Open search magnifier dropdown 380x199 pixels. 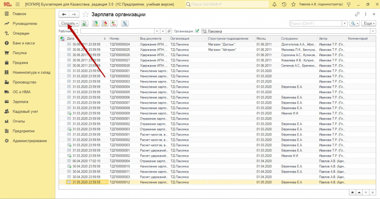coord(354,23)
